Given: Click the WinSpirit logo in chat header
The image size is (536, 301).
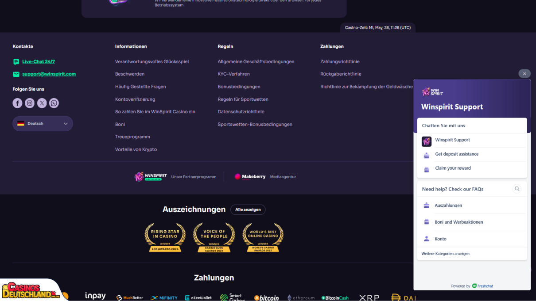Looking at the screenshot, I should (432, 92).
